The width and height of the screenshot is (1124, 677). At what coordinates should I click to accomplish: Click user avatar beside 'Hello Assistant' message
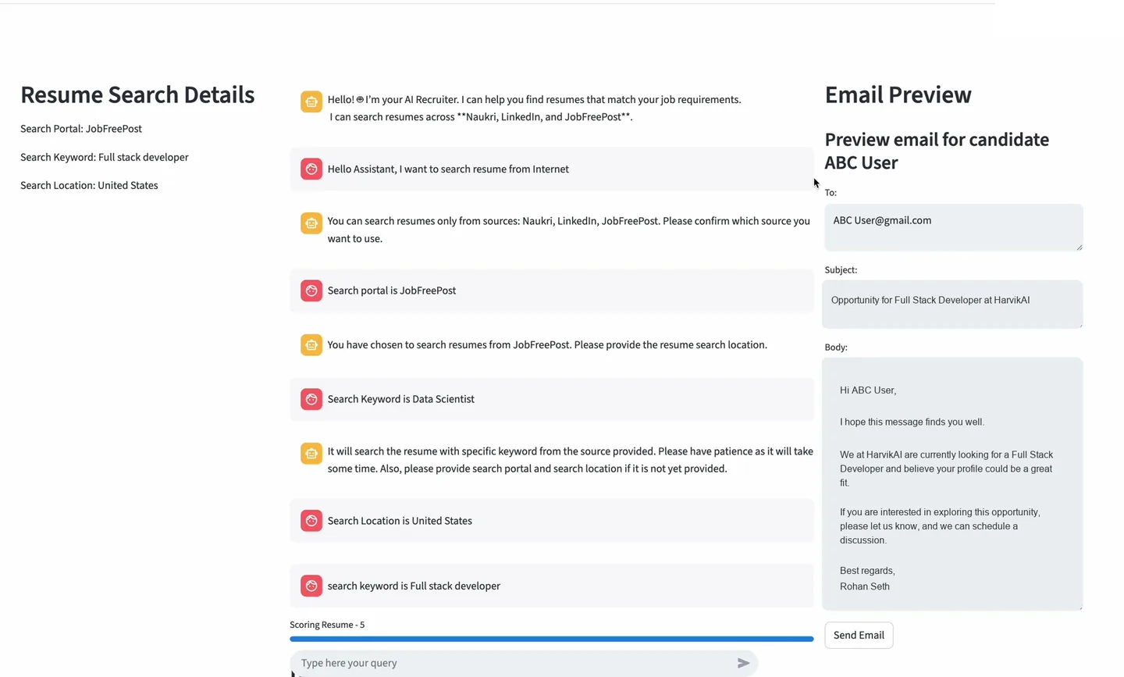click(x=311, y=169)
